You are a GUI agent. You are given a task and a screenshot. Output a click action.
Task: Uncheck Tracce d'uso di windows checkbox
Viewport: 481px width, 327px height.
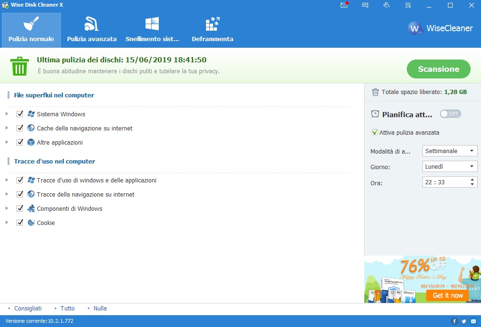tap(20, 180)
